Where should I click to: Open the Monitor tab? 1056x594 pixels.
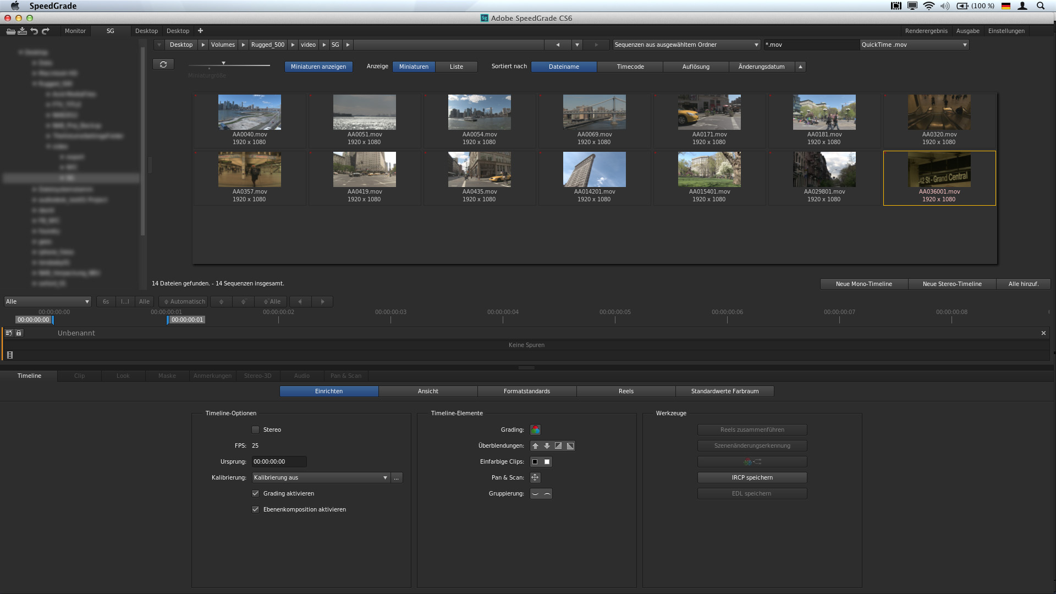pos(75,31)
